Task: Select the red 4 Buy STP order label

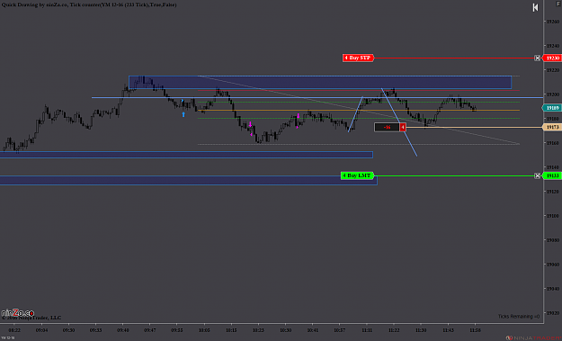Action: (358, 58)
